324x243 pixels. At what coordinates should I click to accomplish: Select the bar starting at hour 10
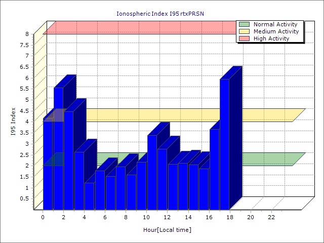coord(152,172)
